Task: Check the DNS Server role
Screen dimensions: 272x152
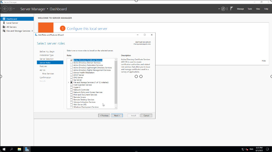Action: pos(71,77)
